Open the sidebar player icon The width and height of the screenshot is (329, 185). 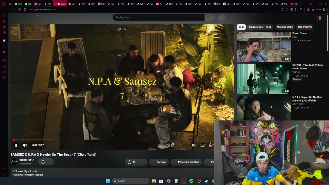click(4, 61)
